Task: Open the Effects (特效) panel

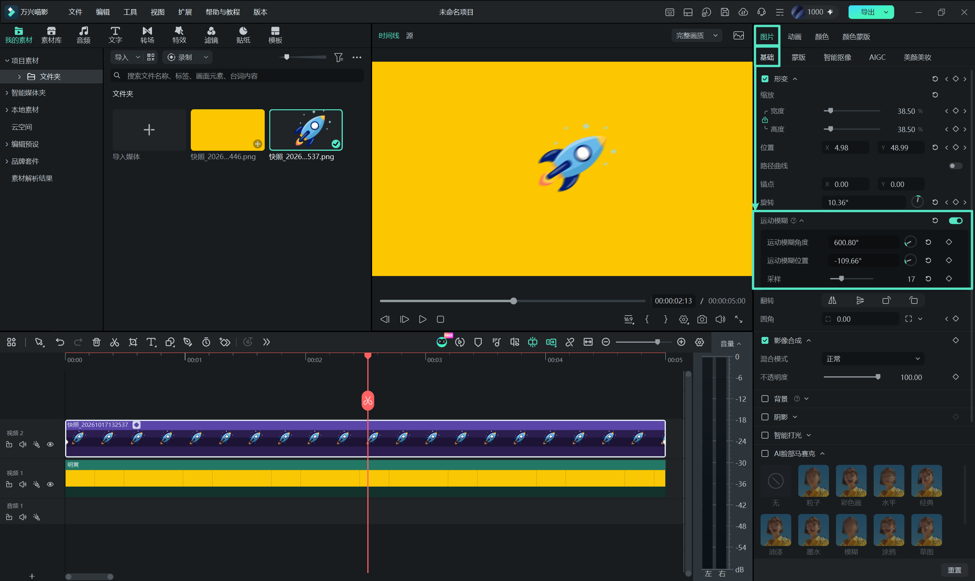Action: point(179,35)
